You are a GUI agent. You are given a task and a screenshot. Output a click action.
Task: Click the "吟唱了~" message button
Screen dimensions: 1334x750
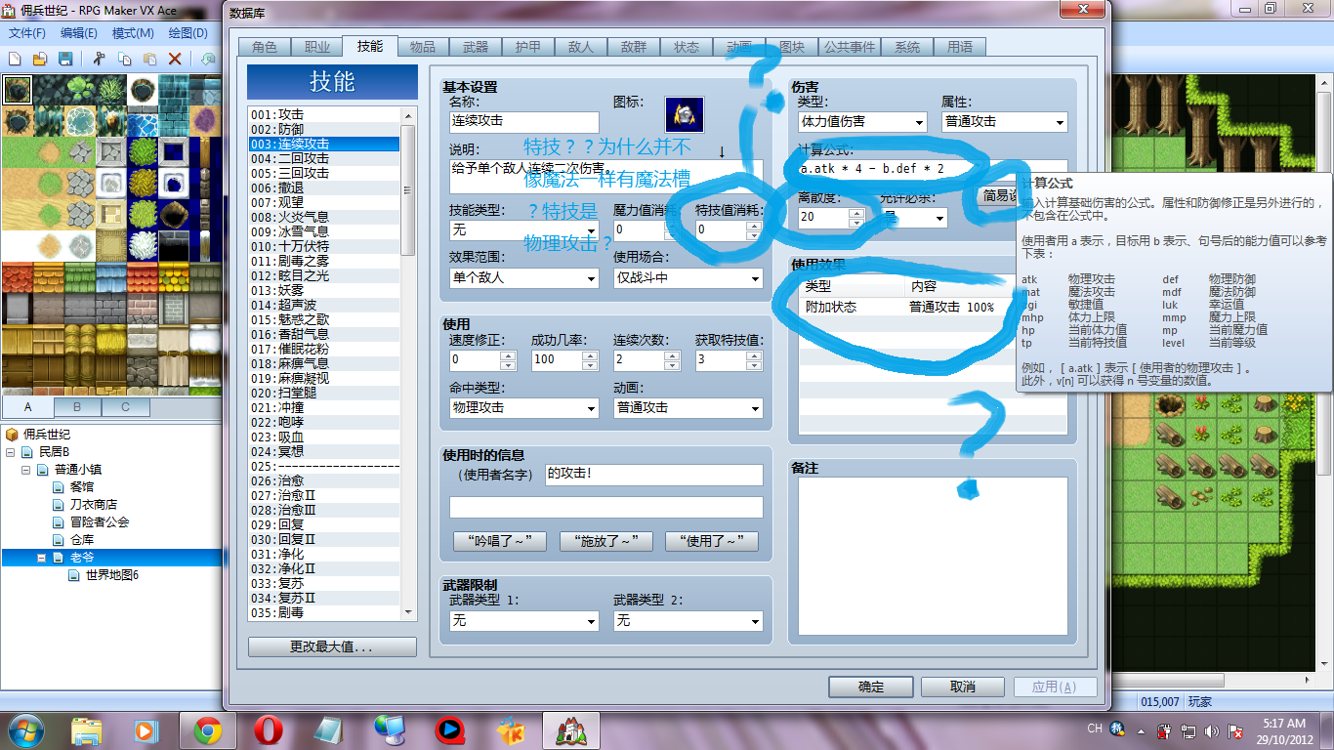click(x=501, y=541)
